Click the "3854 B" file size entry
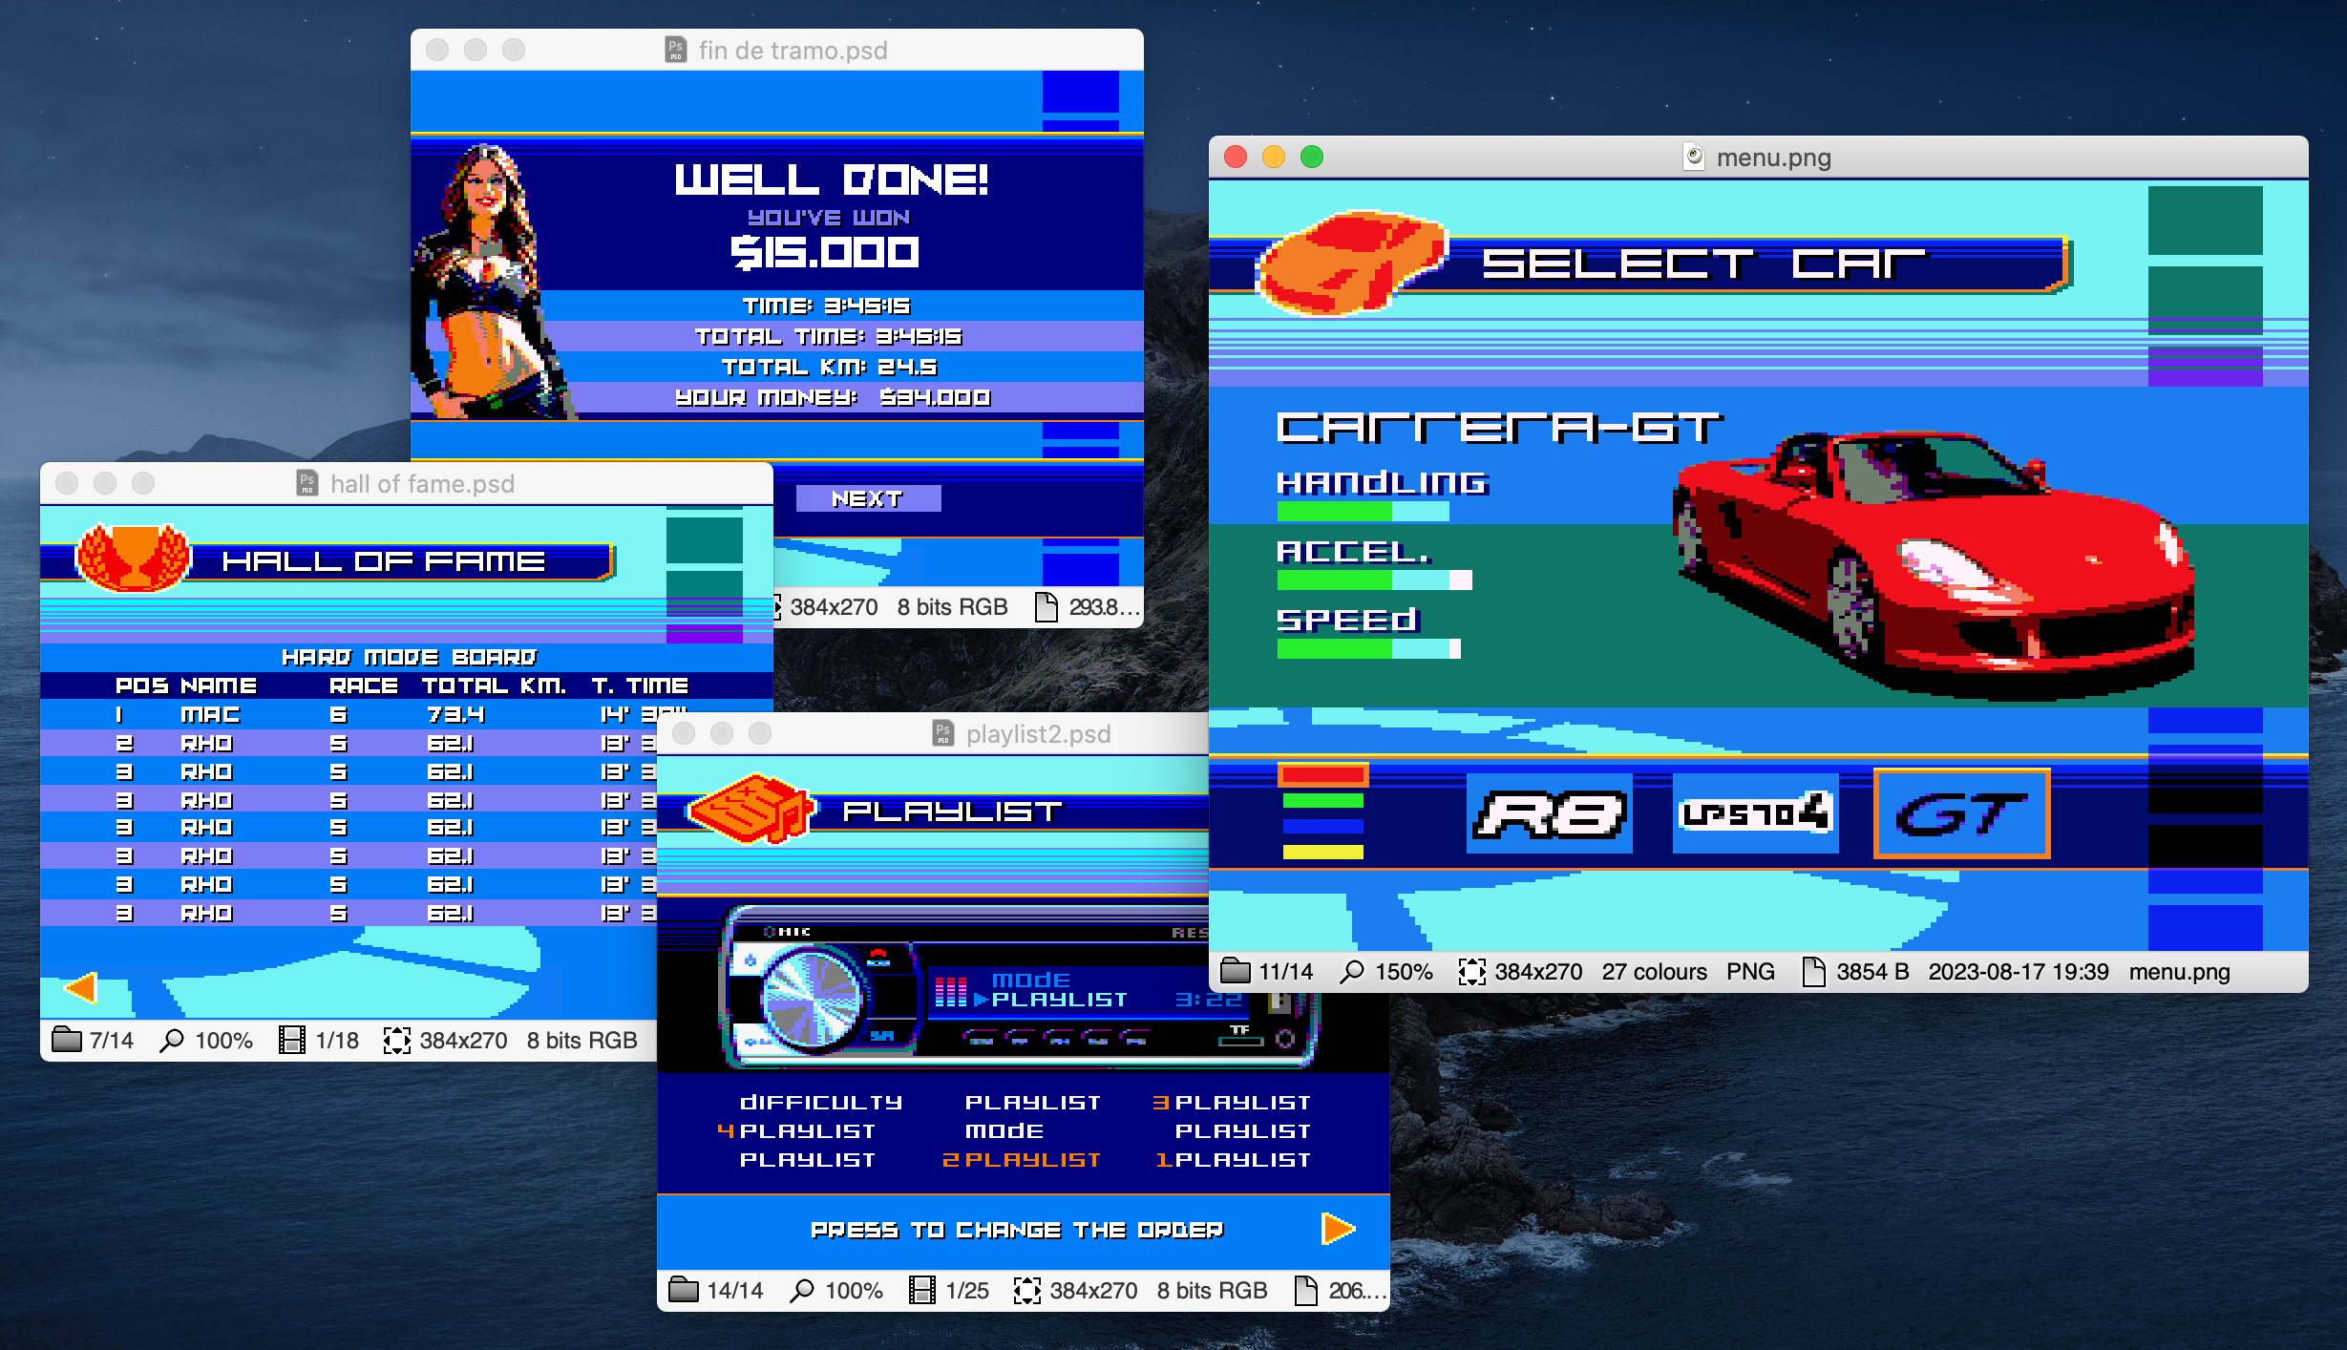Screen dimensions: 2347x1350 click(1872, 971)
